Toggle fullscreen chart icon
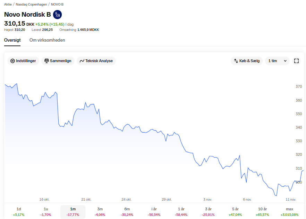 pos(296,61)
